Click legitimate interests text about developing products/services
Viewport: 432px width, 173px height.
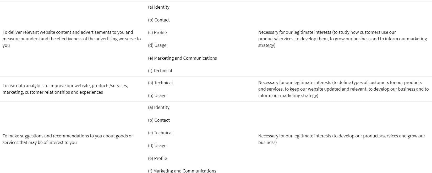[342, 139]
